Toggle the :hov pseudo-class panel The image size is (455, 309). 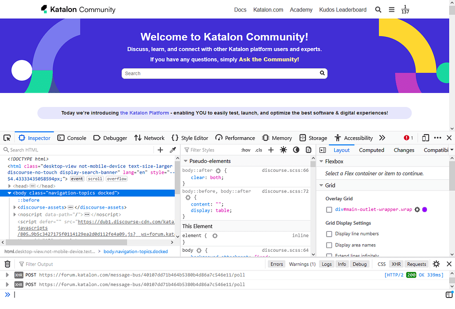point(245,150)
